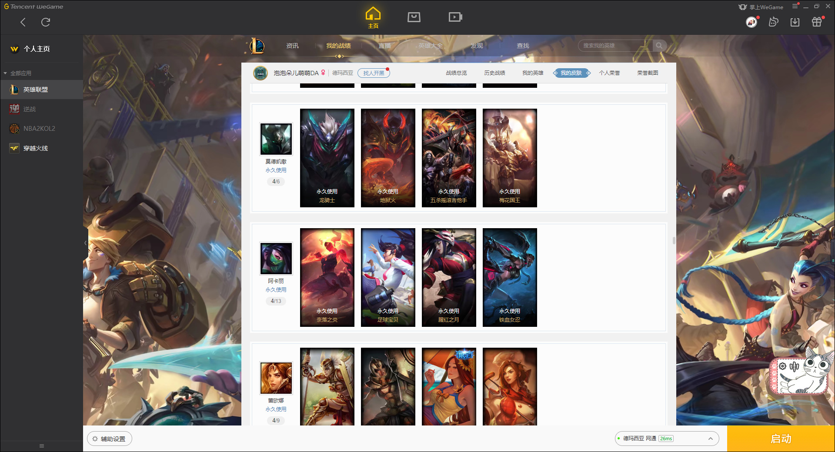Open the 我的战绩 tab

coord(338,46)
